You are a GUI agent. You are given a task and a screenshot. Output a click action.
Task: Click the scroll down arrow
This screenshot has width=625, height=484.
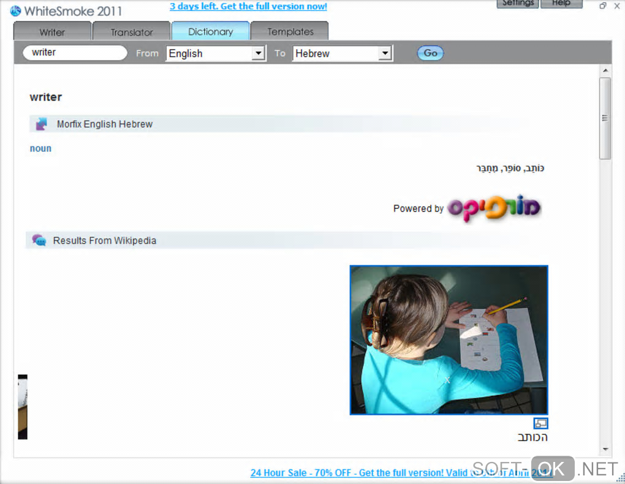coord(605,449)
